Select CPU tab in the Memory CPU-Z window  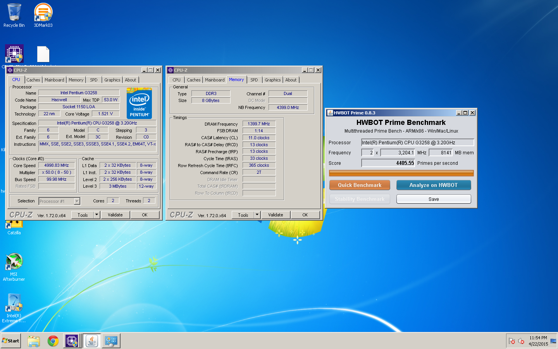point(177,80)
